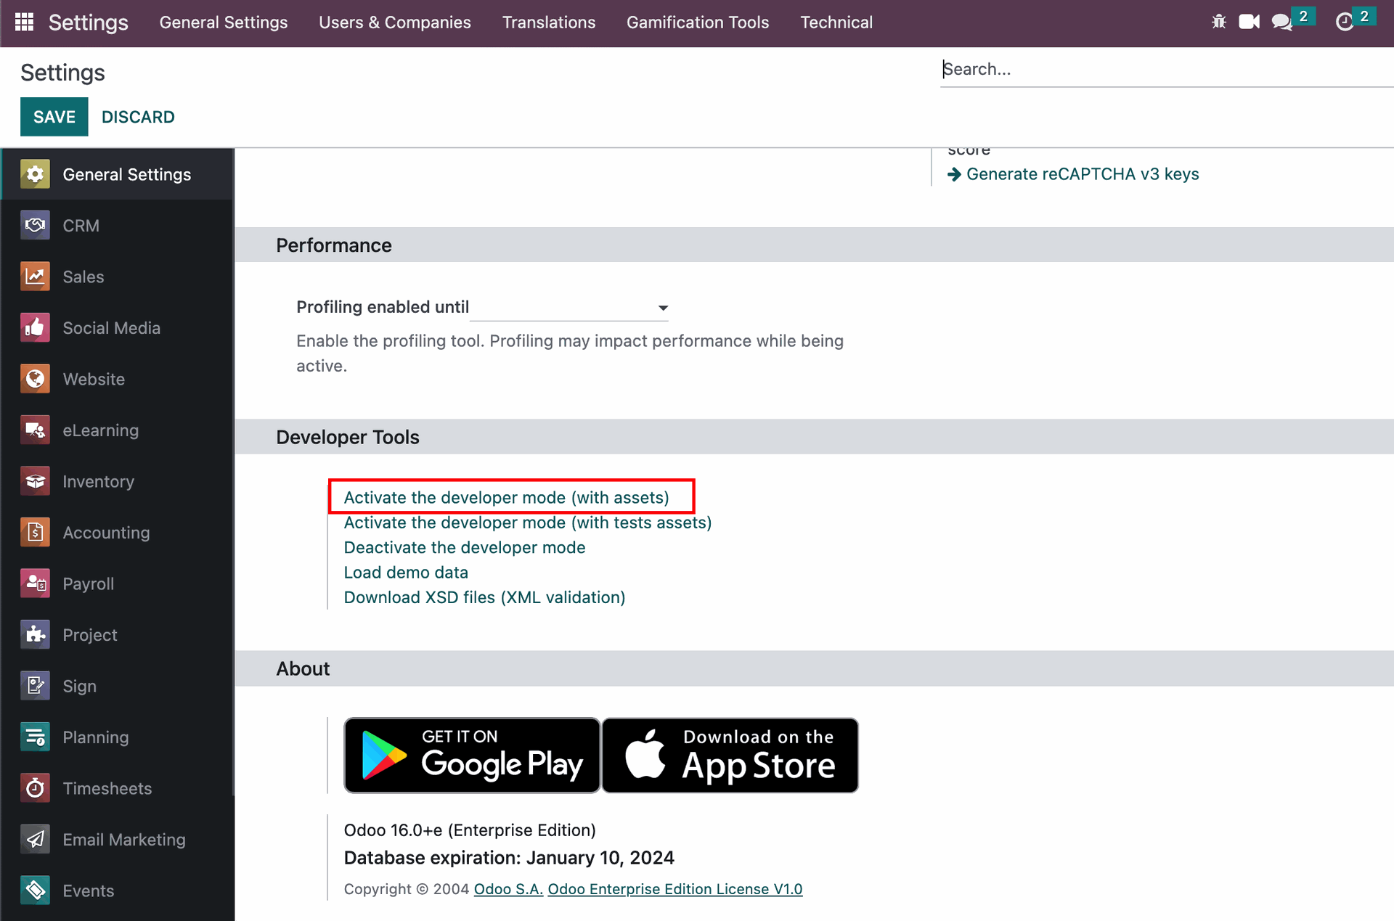Image resolution: width=1394 pixels, height=921 pixels.
Task: Open Odoo Enterprise Edition License V1.0 link
Action: click(x=675, y=889)
